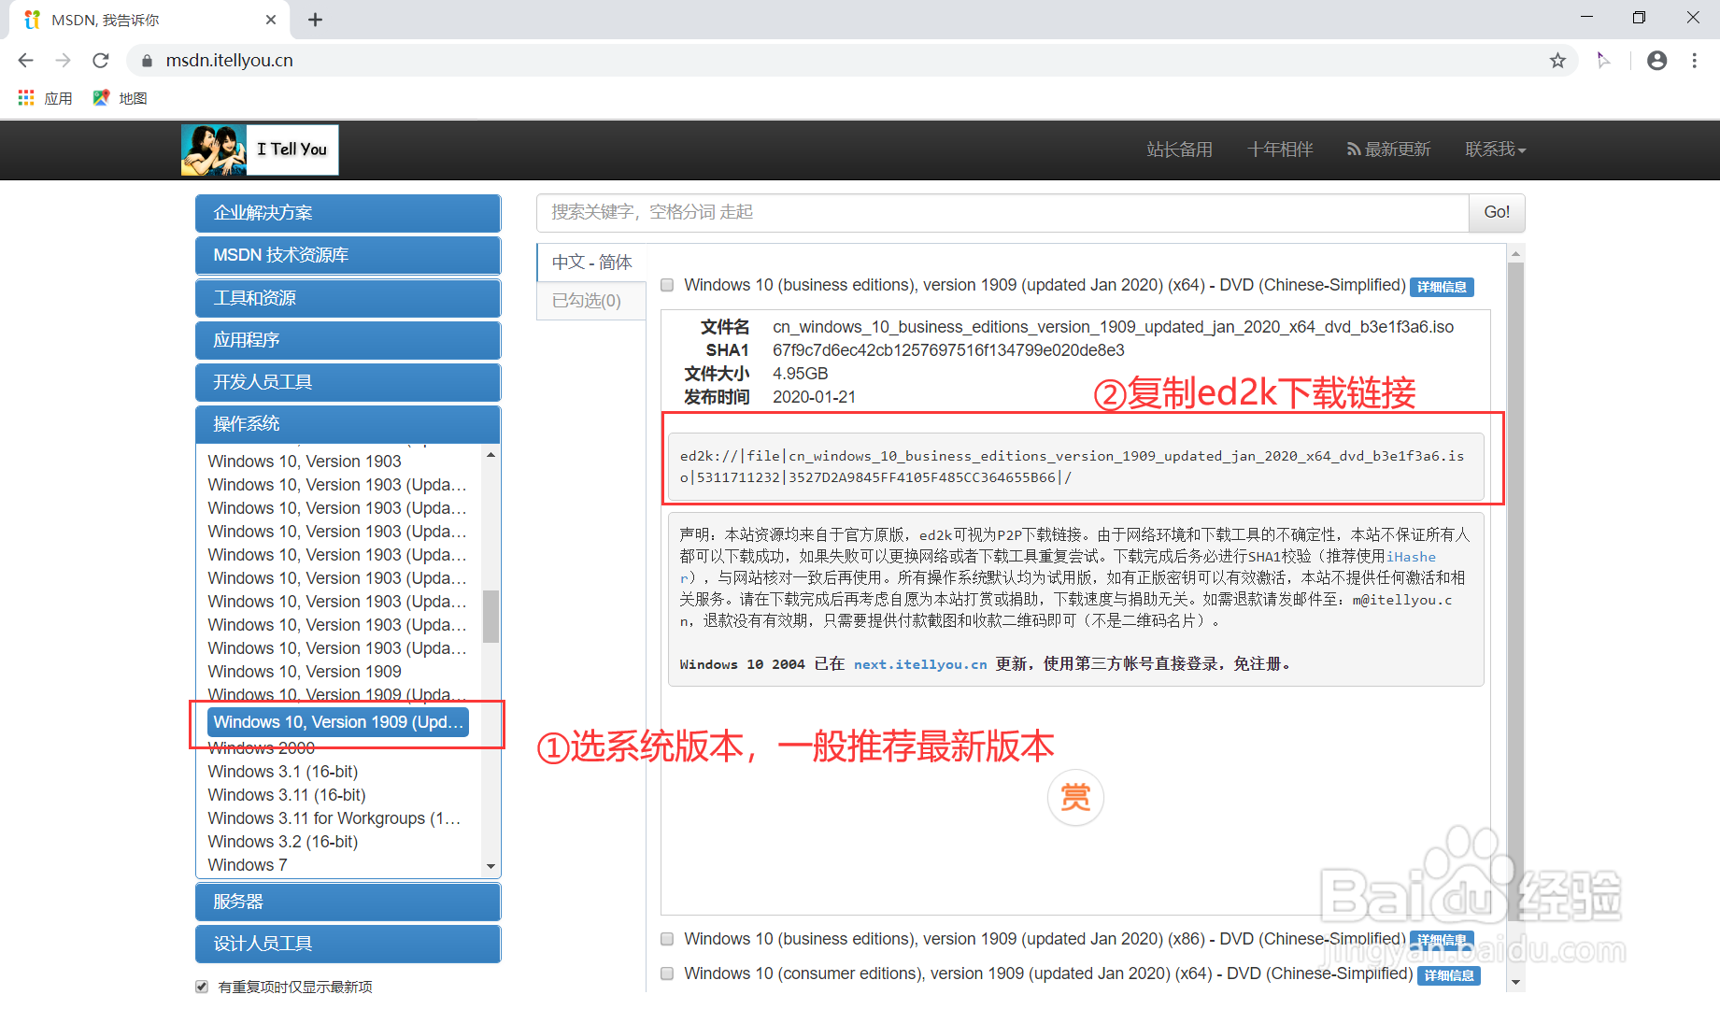Expand 工具和资源 category
This screenshot has height=1009, width=1720.
[x=348, y=298]
